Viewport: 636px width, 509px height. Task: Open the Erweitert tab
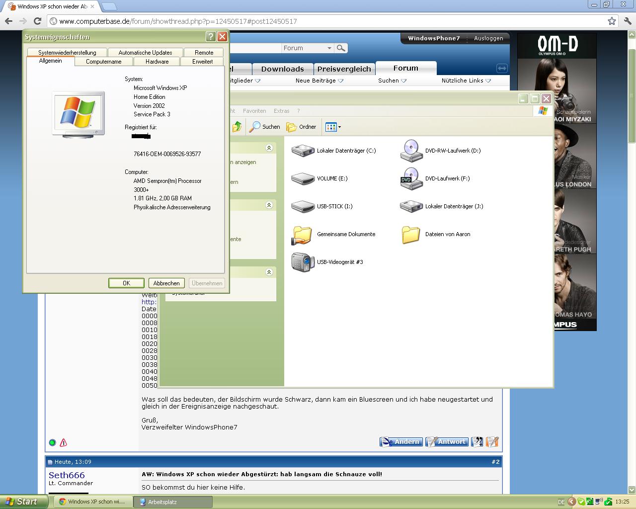pyautogui.click(x=202, y=62)
